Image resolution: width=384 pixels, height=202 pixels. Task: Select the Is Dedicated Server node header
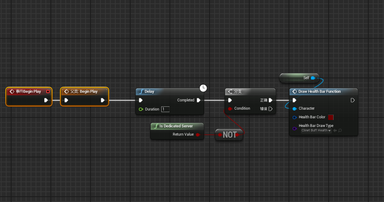[x=177, y=126]
